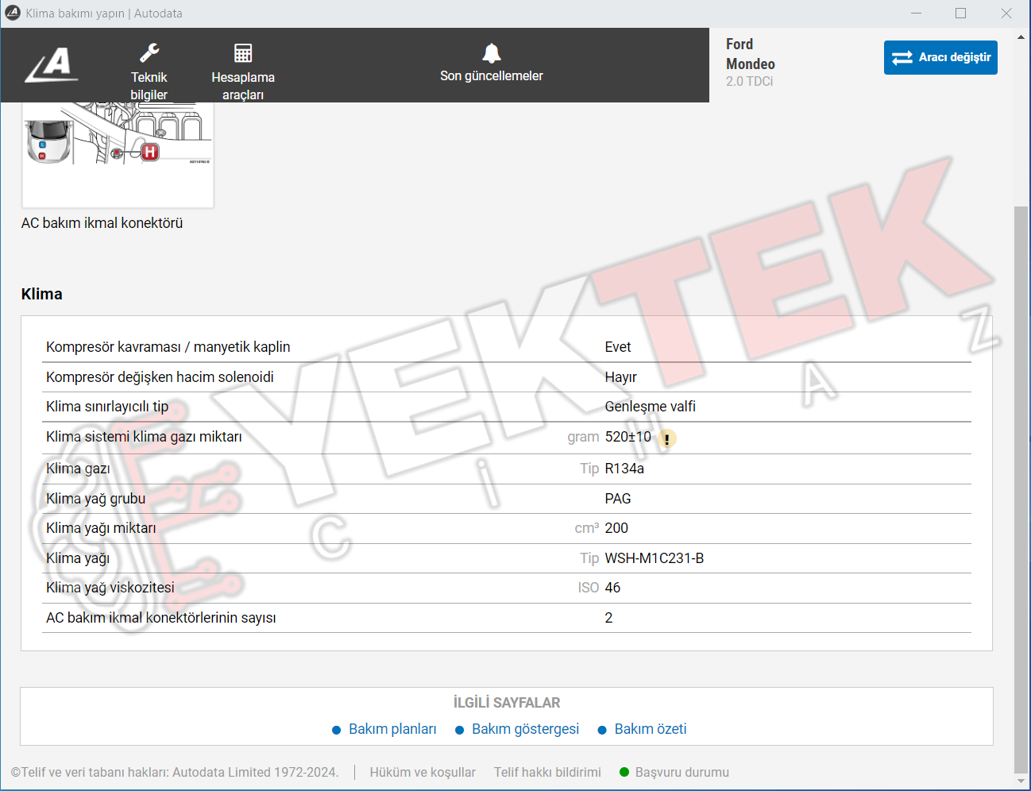Viewport: 1031px width, 791px height.
Task: Select Klima sistemi klima gazı miktarı label
Action: click(144, 437)
